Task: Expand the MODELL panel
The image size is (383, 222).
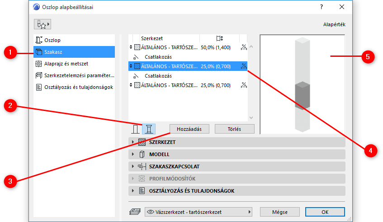Action: [133, 154]
